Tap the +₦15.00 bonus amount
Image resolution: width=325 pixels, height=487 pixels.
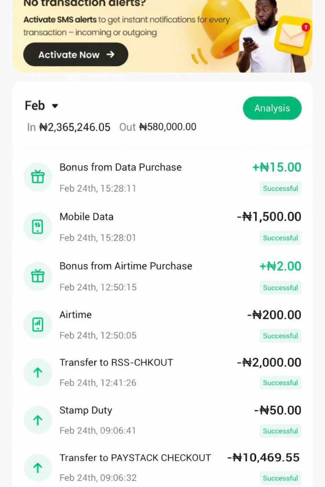click(x=277, y=167)
